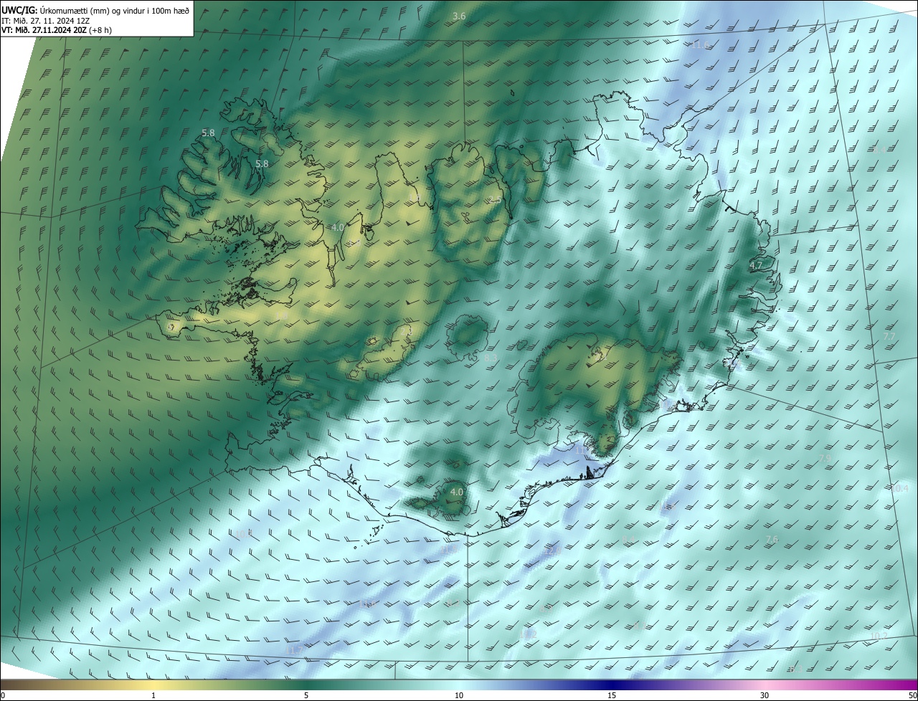Click the 15 tick on the colour scale
The width and height of the screenshot is (918, 701).
coord(612,695)
